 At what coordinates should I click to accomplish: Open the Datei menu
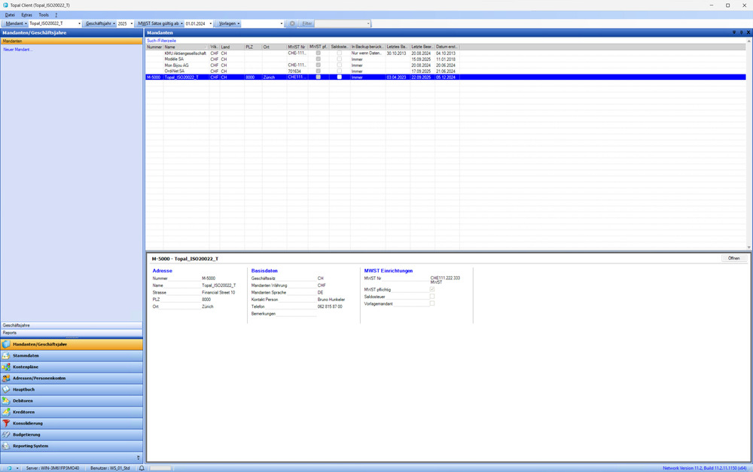[x=10, y=14]
